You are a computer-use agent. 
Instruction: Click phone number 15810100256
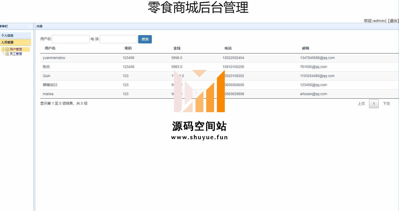(x=233, y=67)
